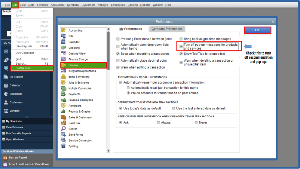Open the Help menu
Image resolution: width=300 pixels, height=169 pixels.
pyautogui.click(x=168, y=5)
